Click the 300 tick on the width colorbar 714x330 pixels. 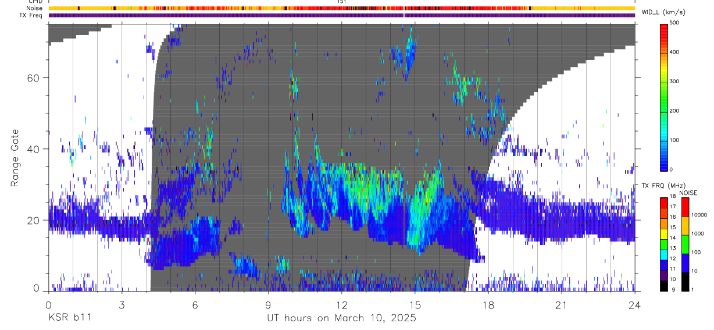[x=675, y=81]
